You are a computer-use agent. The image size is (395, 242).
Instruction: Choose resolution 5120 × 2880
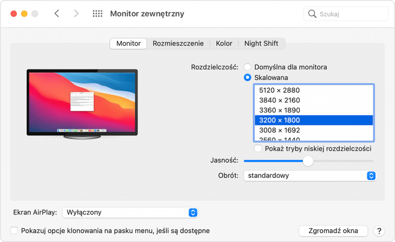pos(314,90)
